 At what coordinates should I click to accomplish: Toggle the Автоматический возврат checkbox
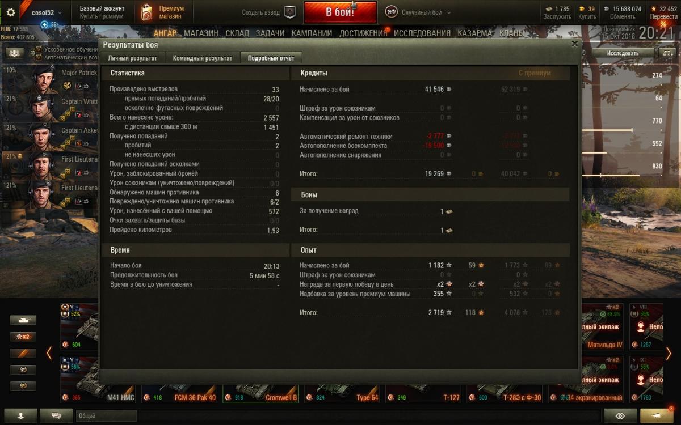39,57
